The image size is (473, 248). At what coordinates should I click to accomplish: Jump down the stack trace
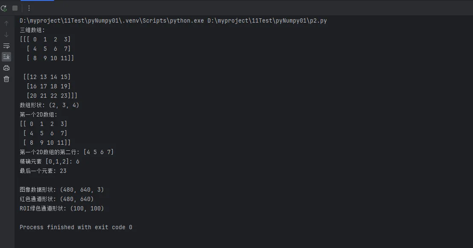[6, 35]
